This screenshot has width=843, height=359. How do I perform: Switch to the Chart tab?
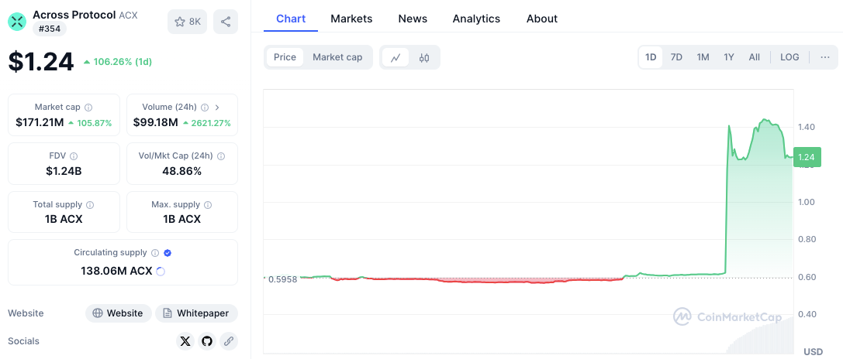(291, 19)
